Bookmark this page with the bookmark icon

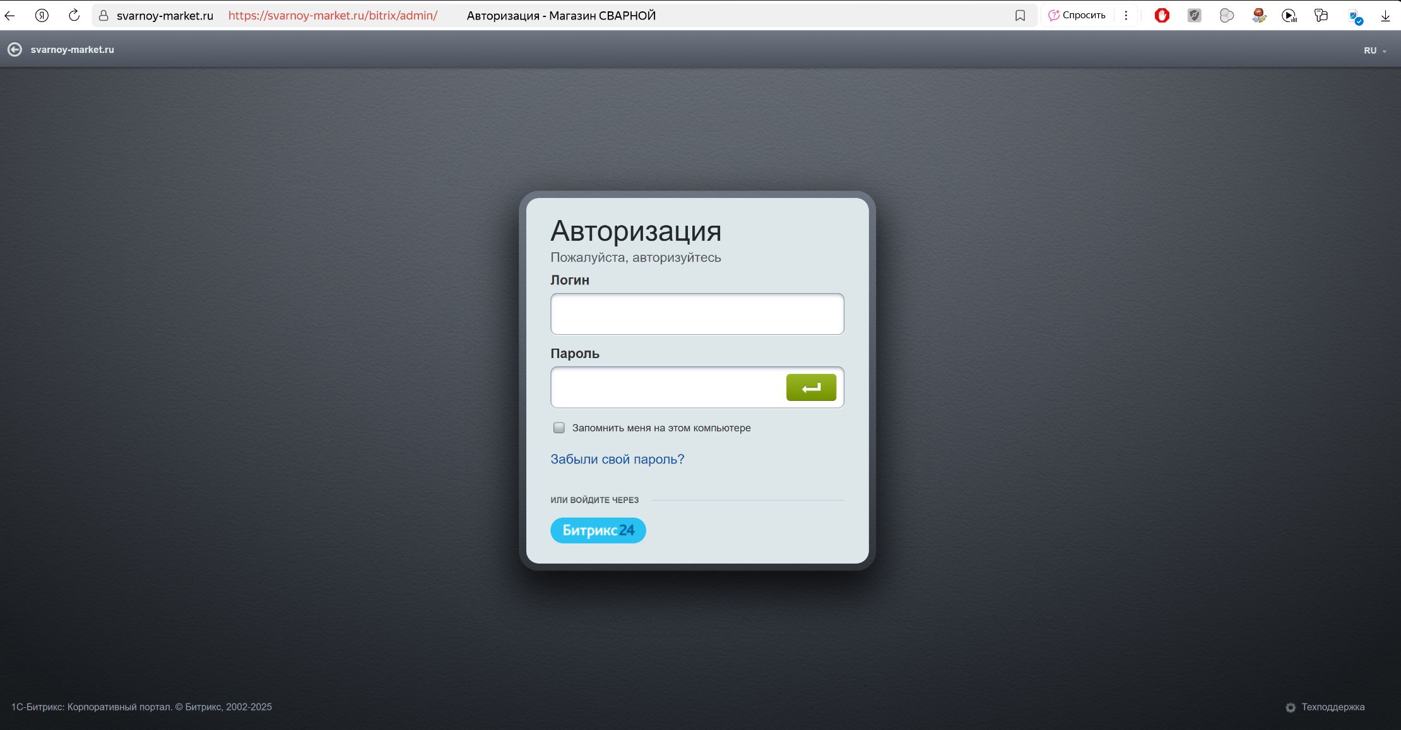(1020, 16)
